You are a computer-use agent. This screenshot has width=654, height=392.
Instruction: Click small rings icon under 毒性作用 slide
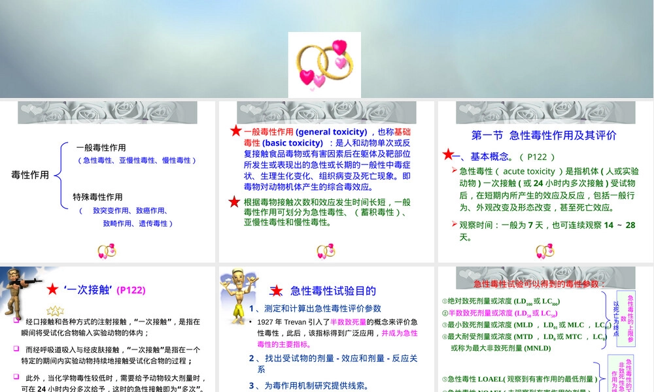click(107, 251)
